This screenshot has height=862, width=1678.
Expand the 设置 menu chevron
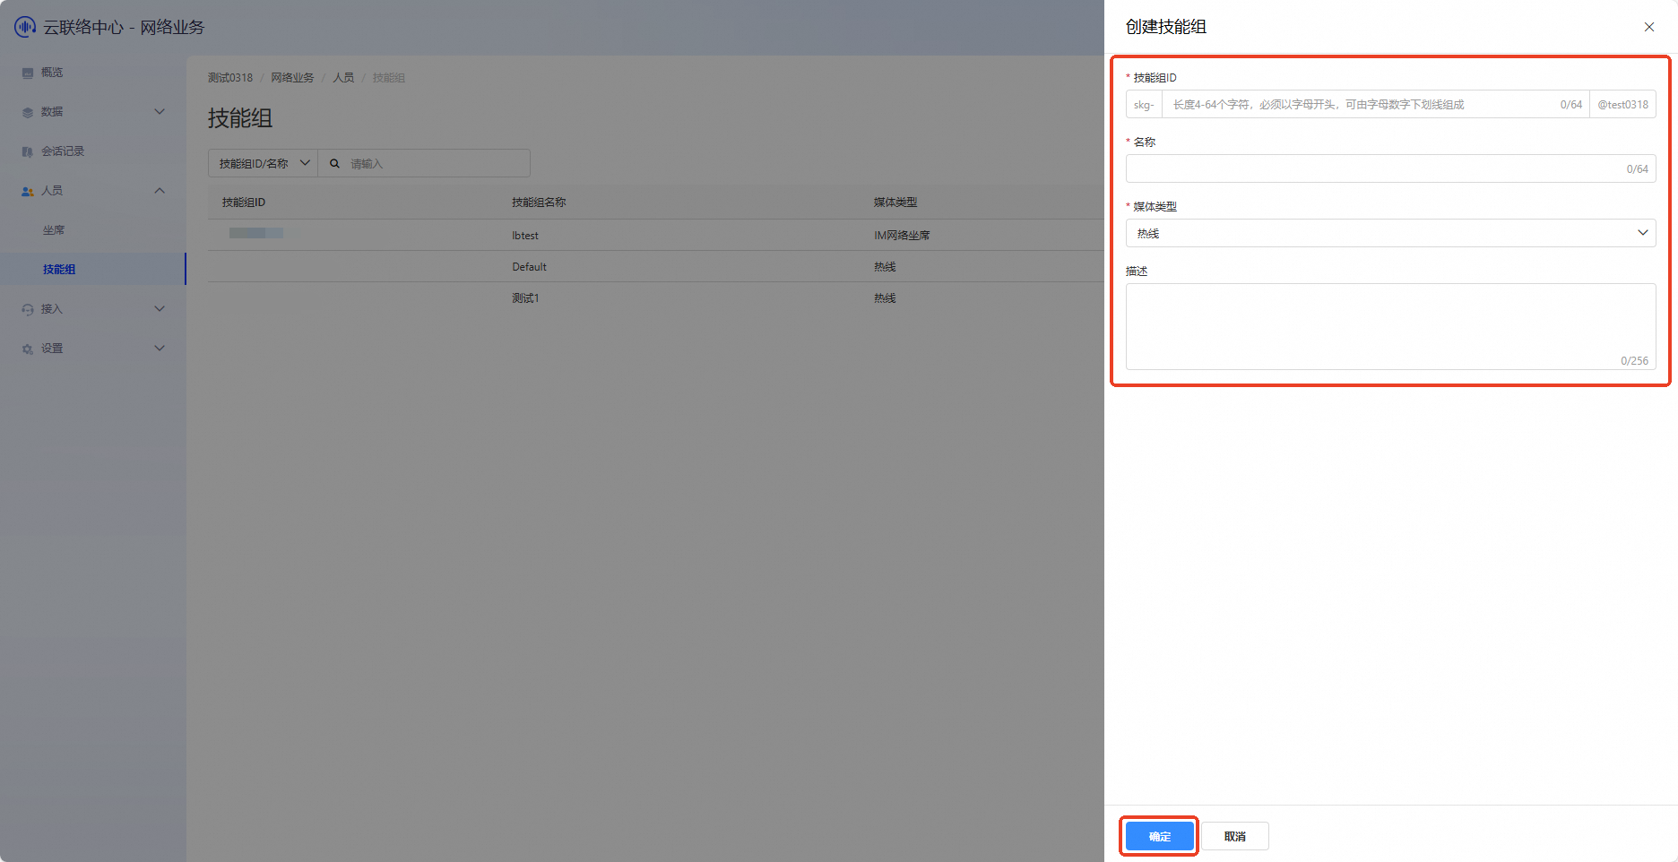coord(160,349)
